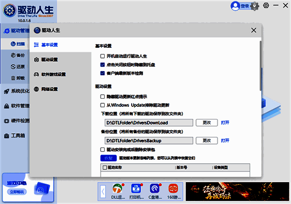Open the 驱动设置 settings tab
Screen dimensions: 291x204
pos(60,60)
